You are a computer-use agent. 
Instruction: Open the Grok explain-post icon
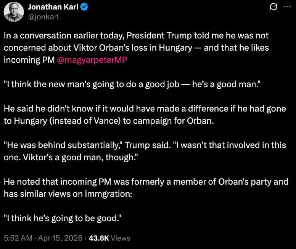coord(273,7)
